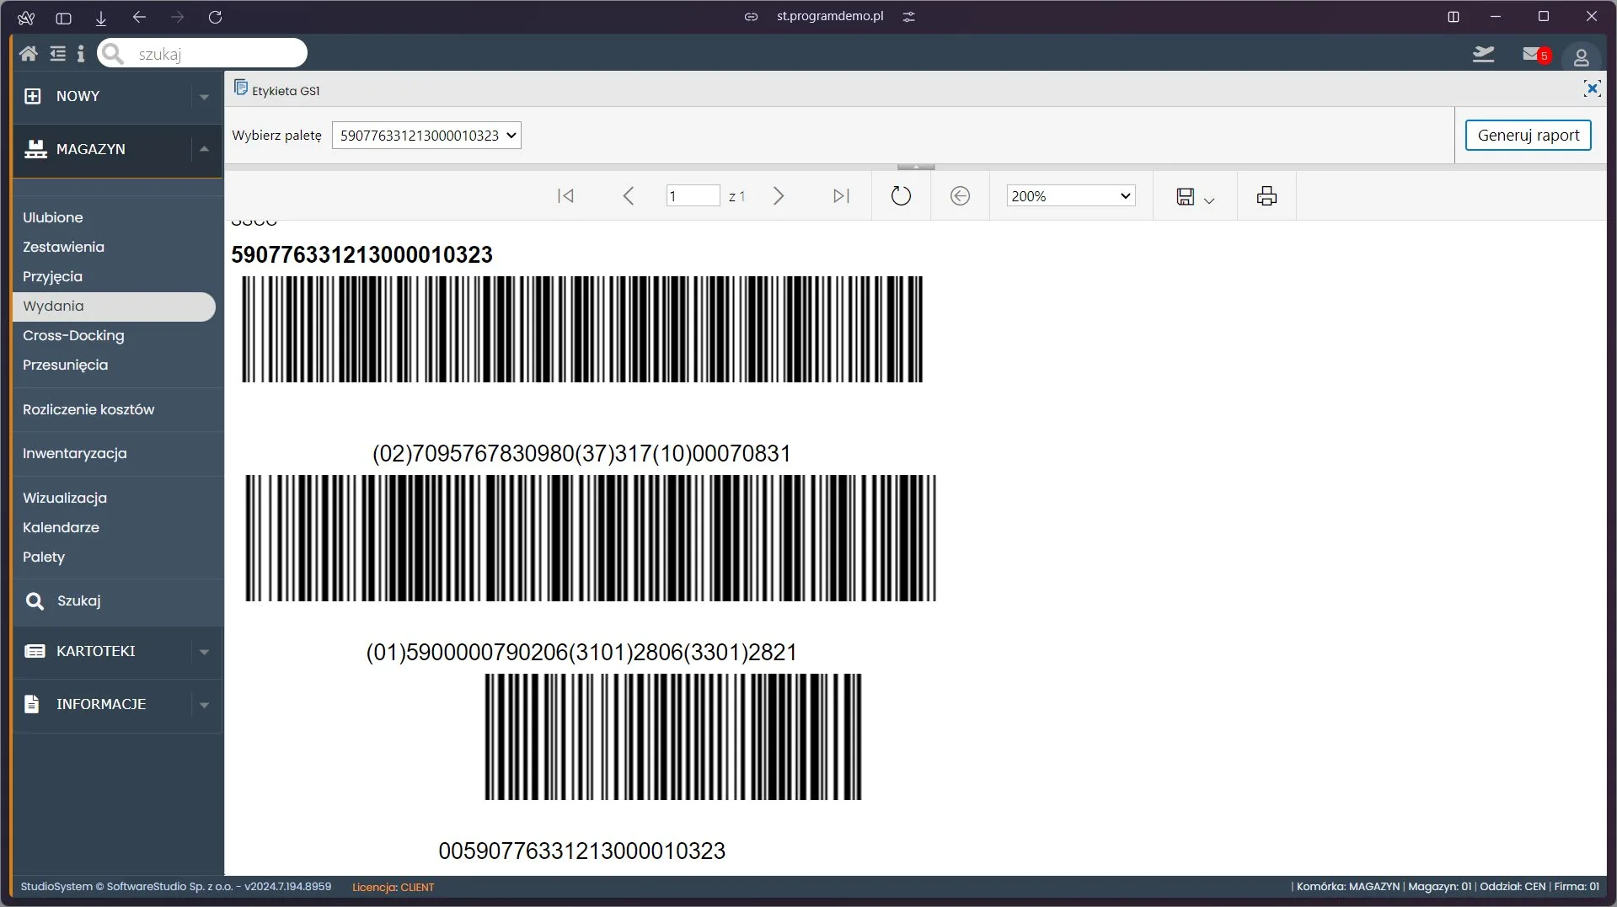Open the save/export report menu
Screen dimensions: 1617x907
tap(1195, 196)
